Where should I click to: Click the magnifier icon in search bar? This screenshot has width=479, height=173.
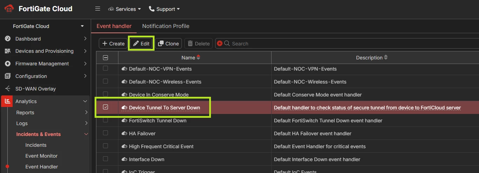tap(227, 43)
